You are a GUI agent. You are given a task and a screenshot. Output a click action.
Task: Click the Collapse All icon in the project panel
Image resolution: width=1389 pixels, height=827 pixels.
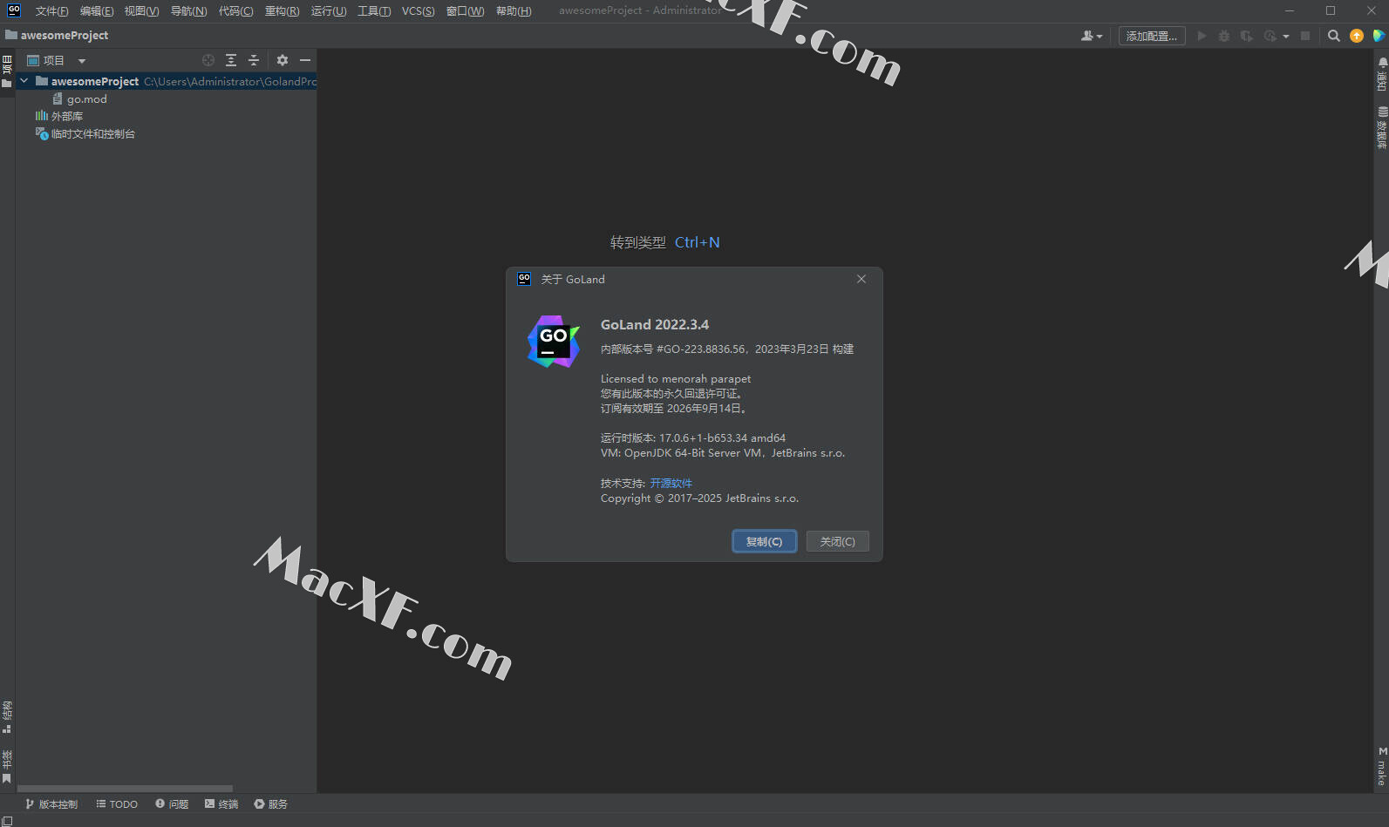click(x=254, y=60)
